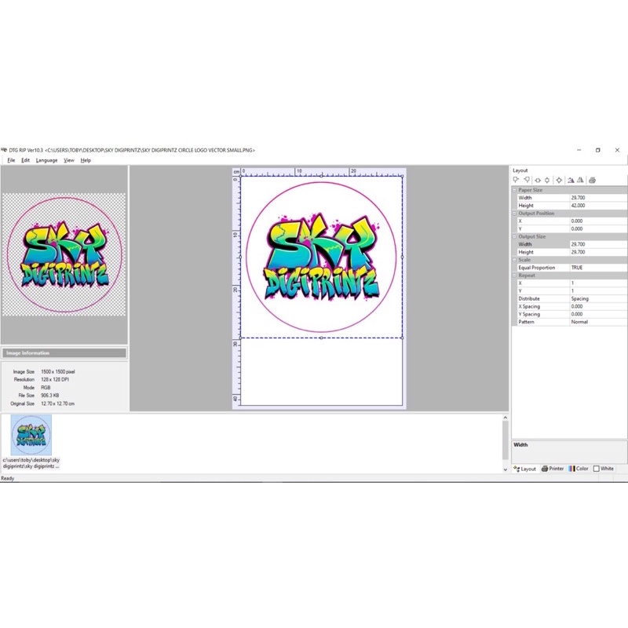Click the Output Size Width value field

pyautogui.click(x=597, y=244)
